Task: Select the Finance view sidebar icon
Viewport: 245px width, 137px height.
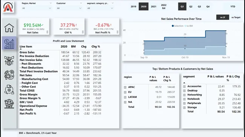Action: (9, 43)
